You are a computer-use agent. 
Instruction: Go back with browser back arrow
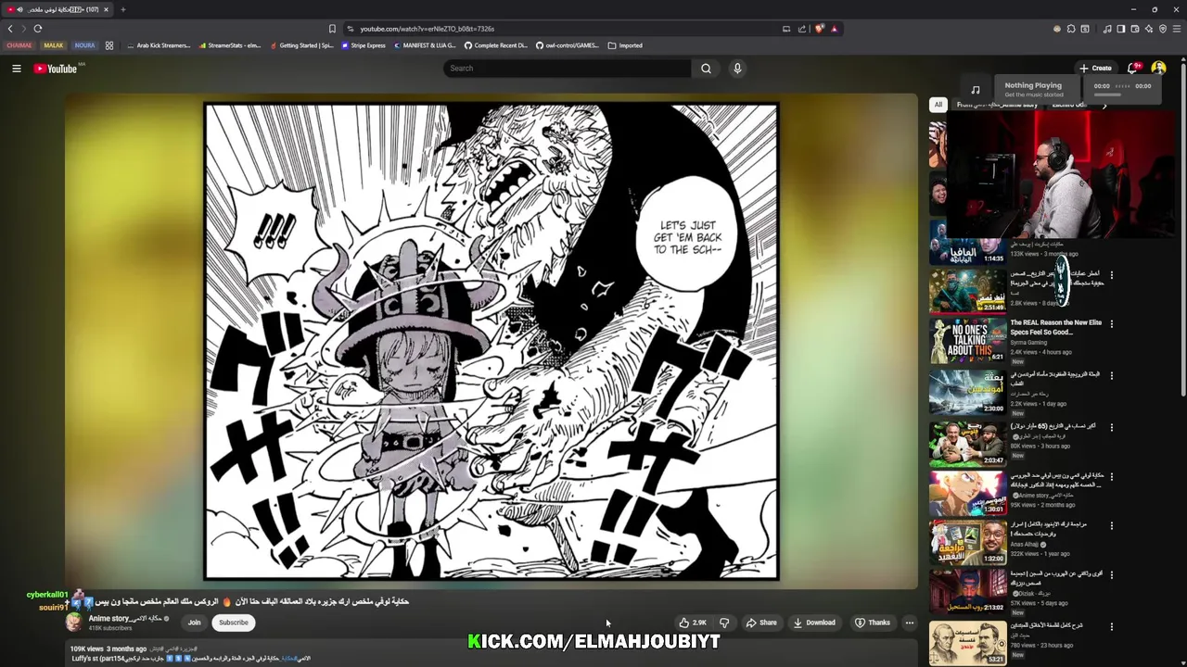pos(10,29)
